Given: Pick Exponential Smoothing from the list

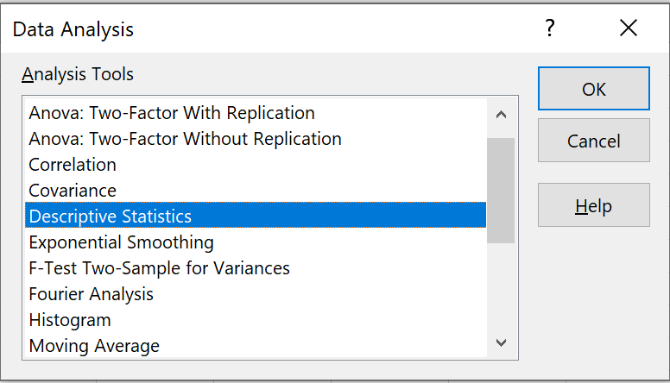Looking at the screenshot, I should pos(256,242).
